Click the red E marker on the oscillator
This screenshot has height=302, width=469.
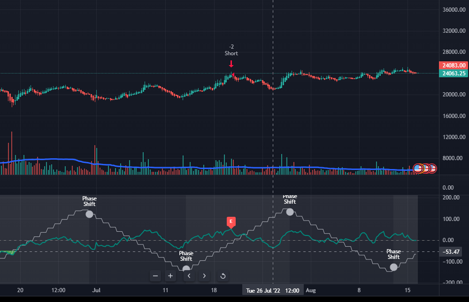(x=231, y=221)
